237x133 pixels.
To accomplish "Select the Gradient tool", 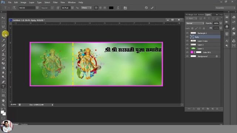I will pyautogui.click(x=3, y=68).
